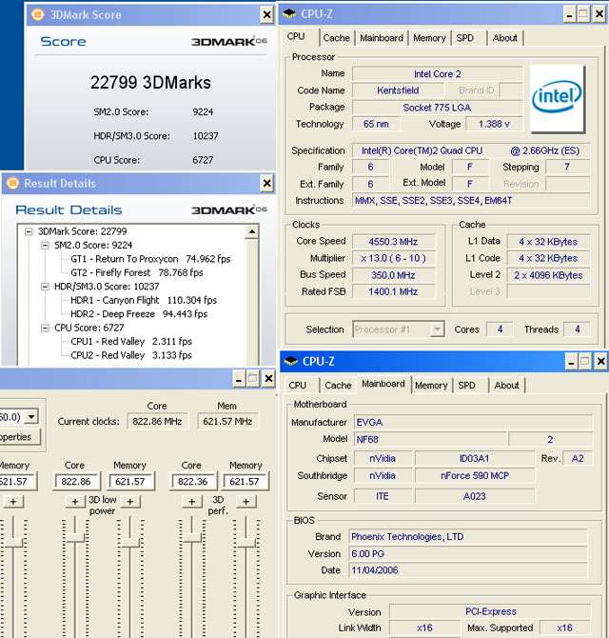Click the Core Speed 4550.3 MHz value
The image size is (609, 638).
click(393, 241)
